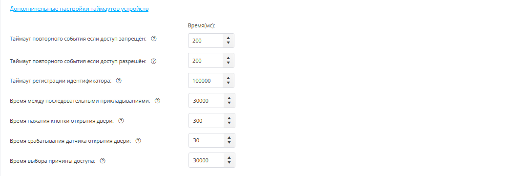Increase door sensor trigger time value
524x176 pixels.
229,138
